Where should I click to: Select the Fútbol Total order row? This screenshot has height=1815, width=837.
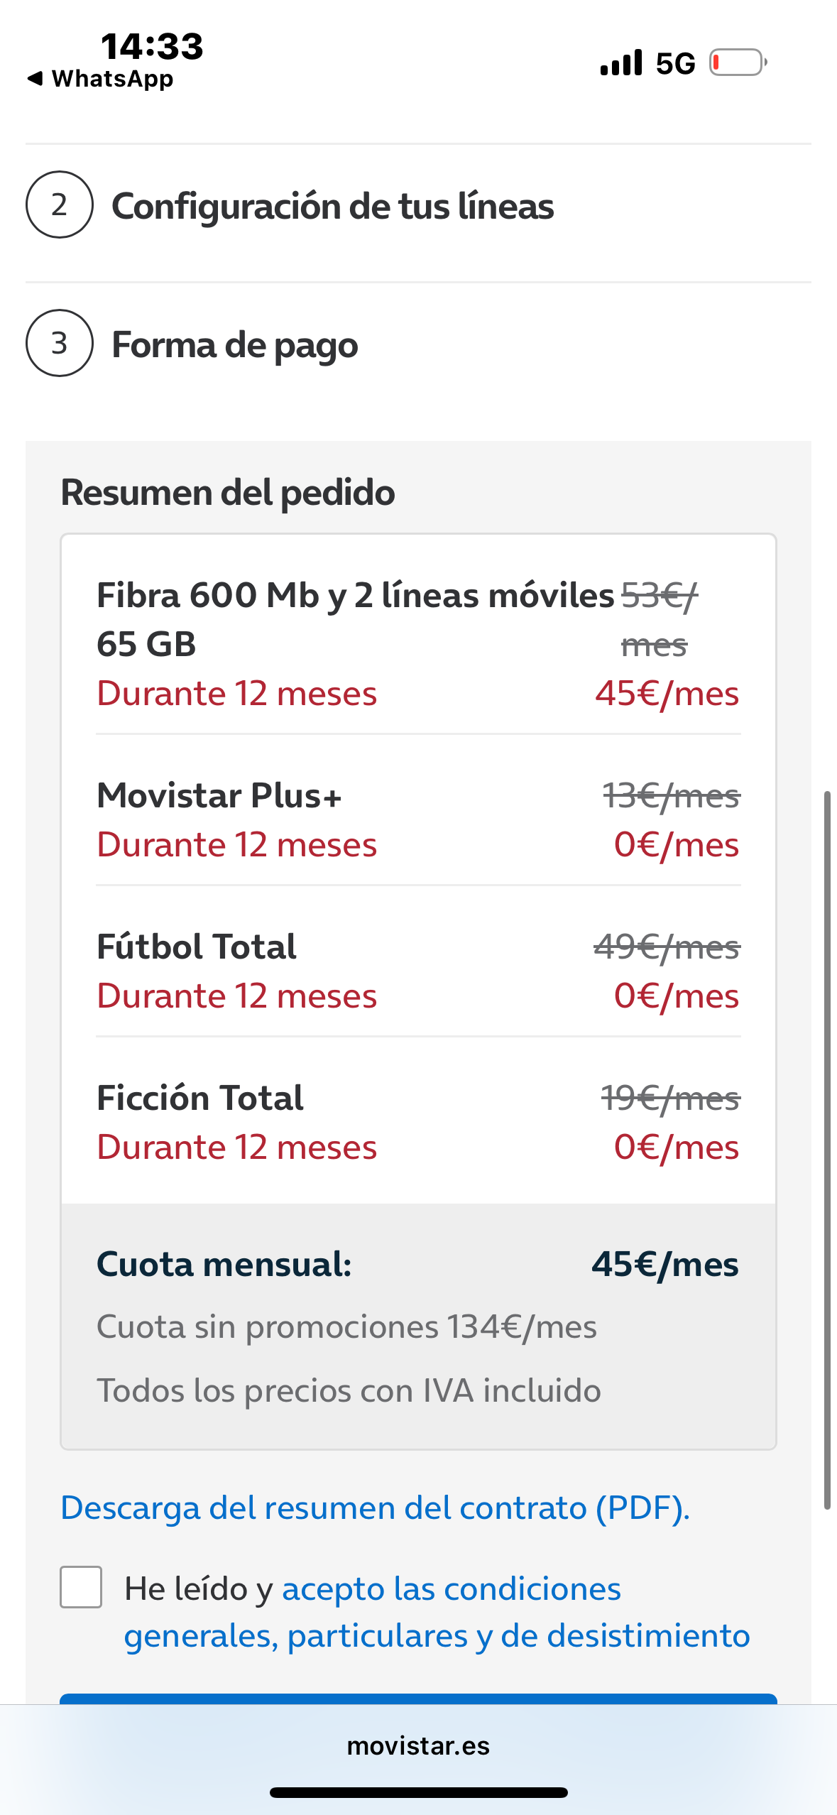(418, 971)
